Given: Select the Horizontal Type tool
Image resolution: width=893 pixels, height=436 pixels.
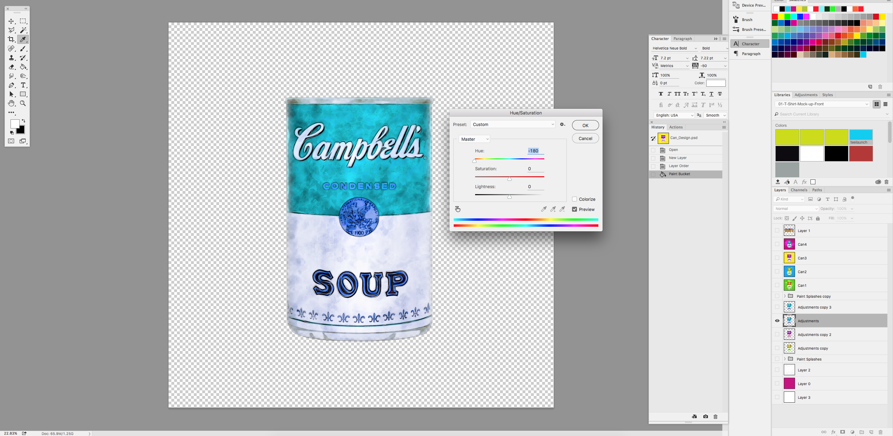Looking at the screenshot, I should coord(23,85).
